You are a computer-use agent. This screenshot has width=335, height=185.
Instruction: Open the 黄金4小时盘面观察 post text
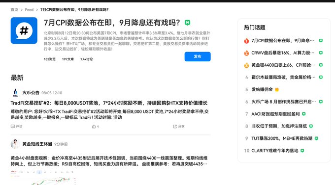109,161
